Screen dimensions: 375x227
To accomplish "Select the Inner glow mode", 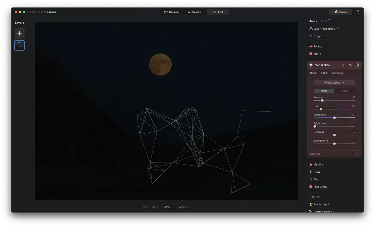I will click(x=324, y=91).
